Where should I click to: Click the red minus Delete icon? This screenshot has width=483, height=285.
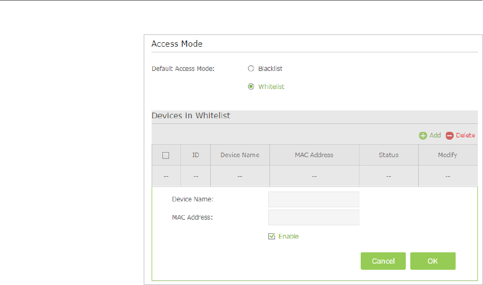449,135
